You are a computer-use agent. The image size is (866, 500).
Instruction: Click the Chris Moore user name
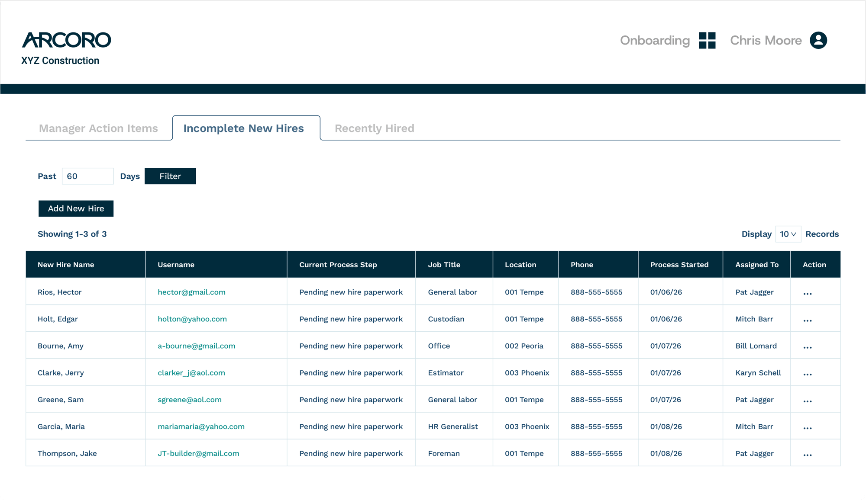click(x=766, y=40)
